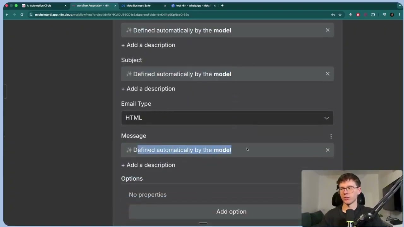Screen dimensions: 404x227
Task: Add a description under the Message field
Action: [x=148, y=165]
